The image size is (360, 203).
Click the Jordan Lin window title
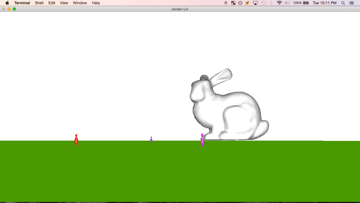point(180,9)
